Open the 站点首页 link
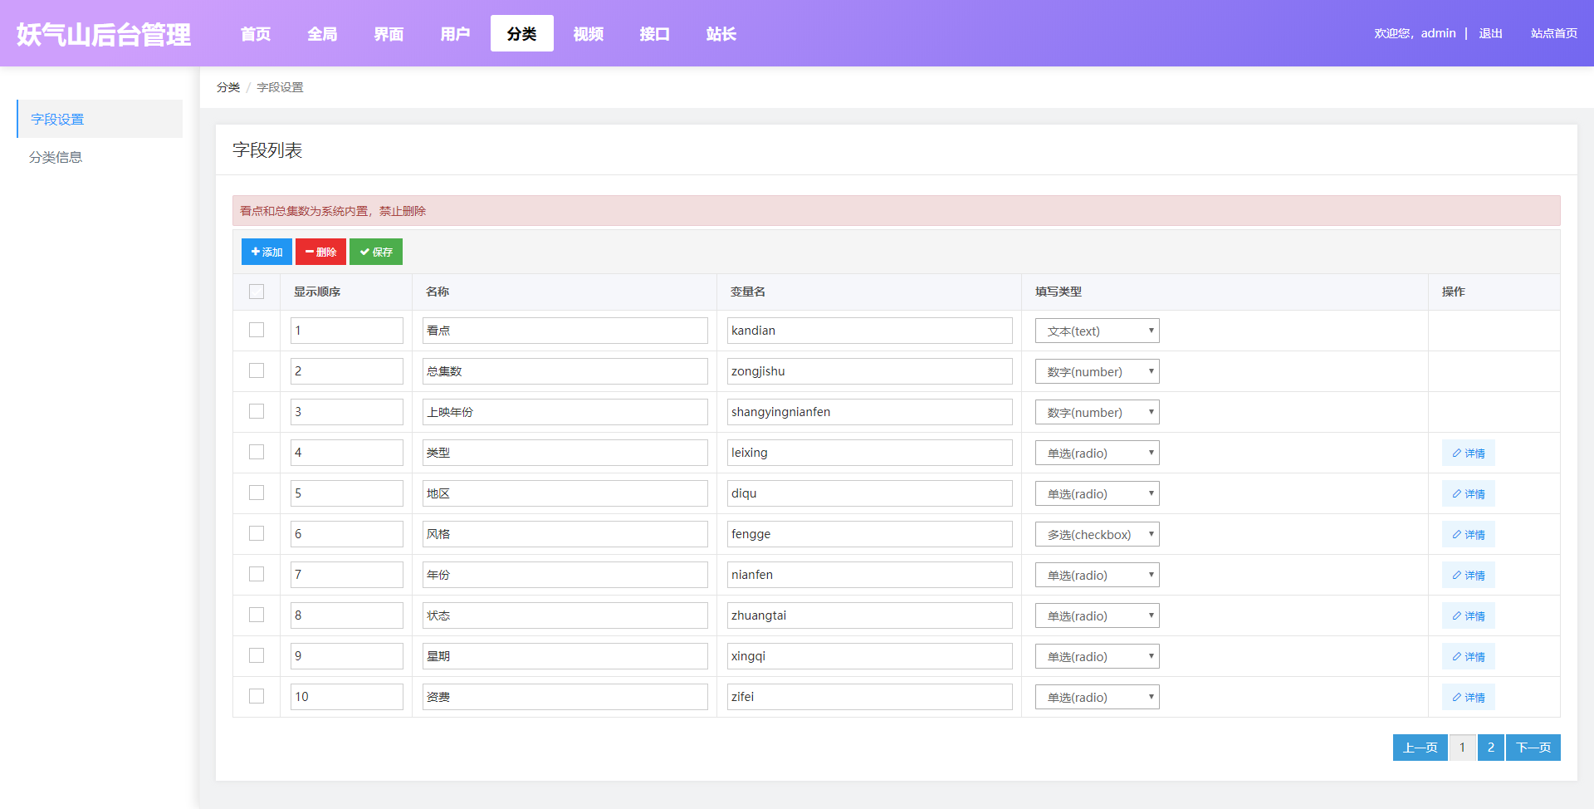This screenshot has height=809, width=1594. 1554,33
